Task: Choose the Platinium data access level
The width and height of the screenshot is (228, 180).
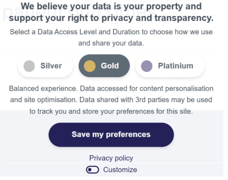Action: point(170,66)
